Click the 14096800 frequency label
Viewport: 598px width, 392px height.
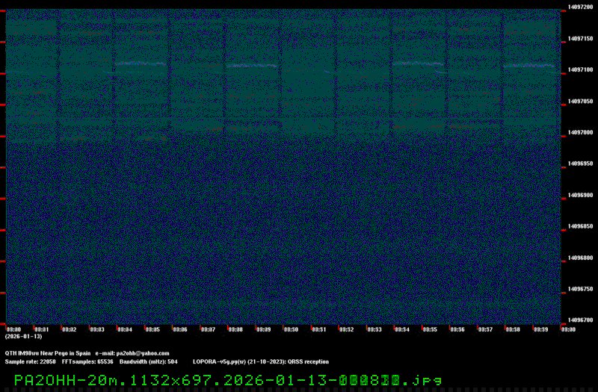tap(579, 258)
